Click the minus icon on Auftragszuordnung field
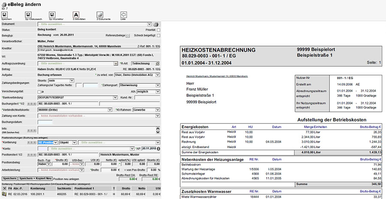 [x=115, y=64]
